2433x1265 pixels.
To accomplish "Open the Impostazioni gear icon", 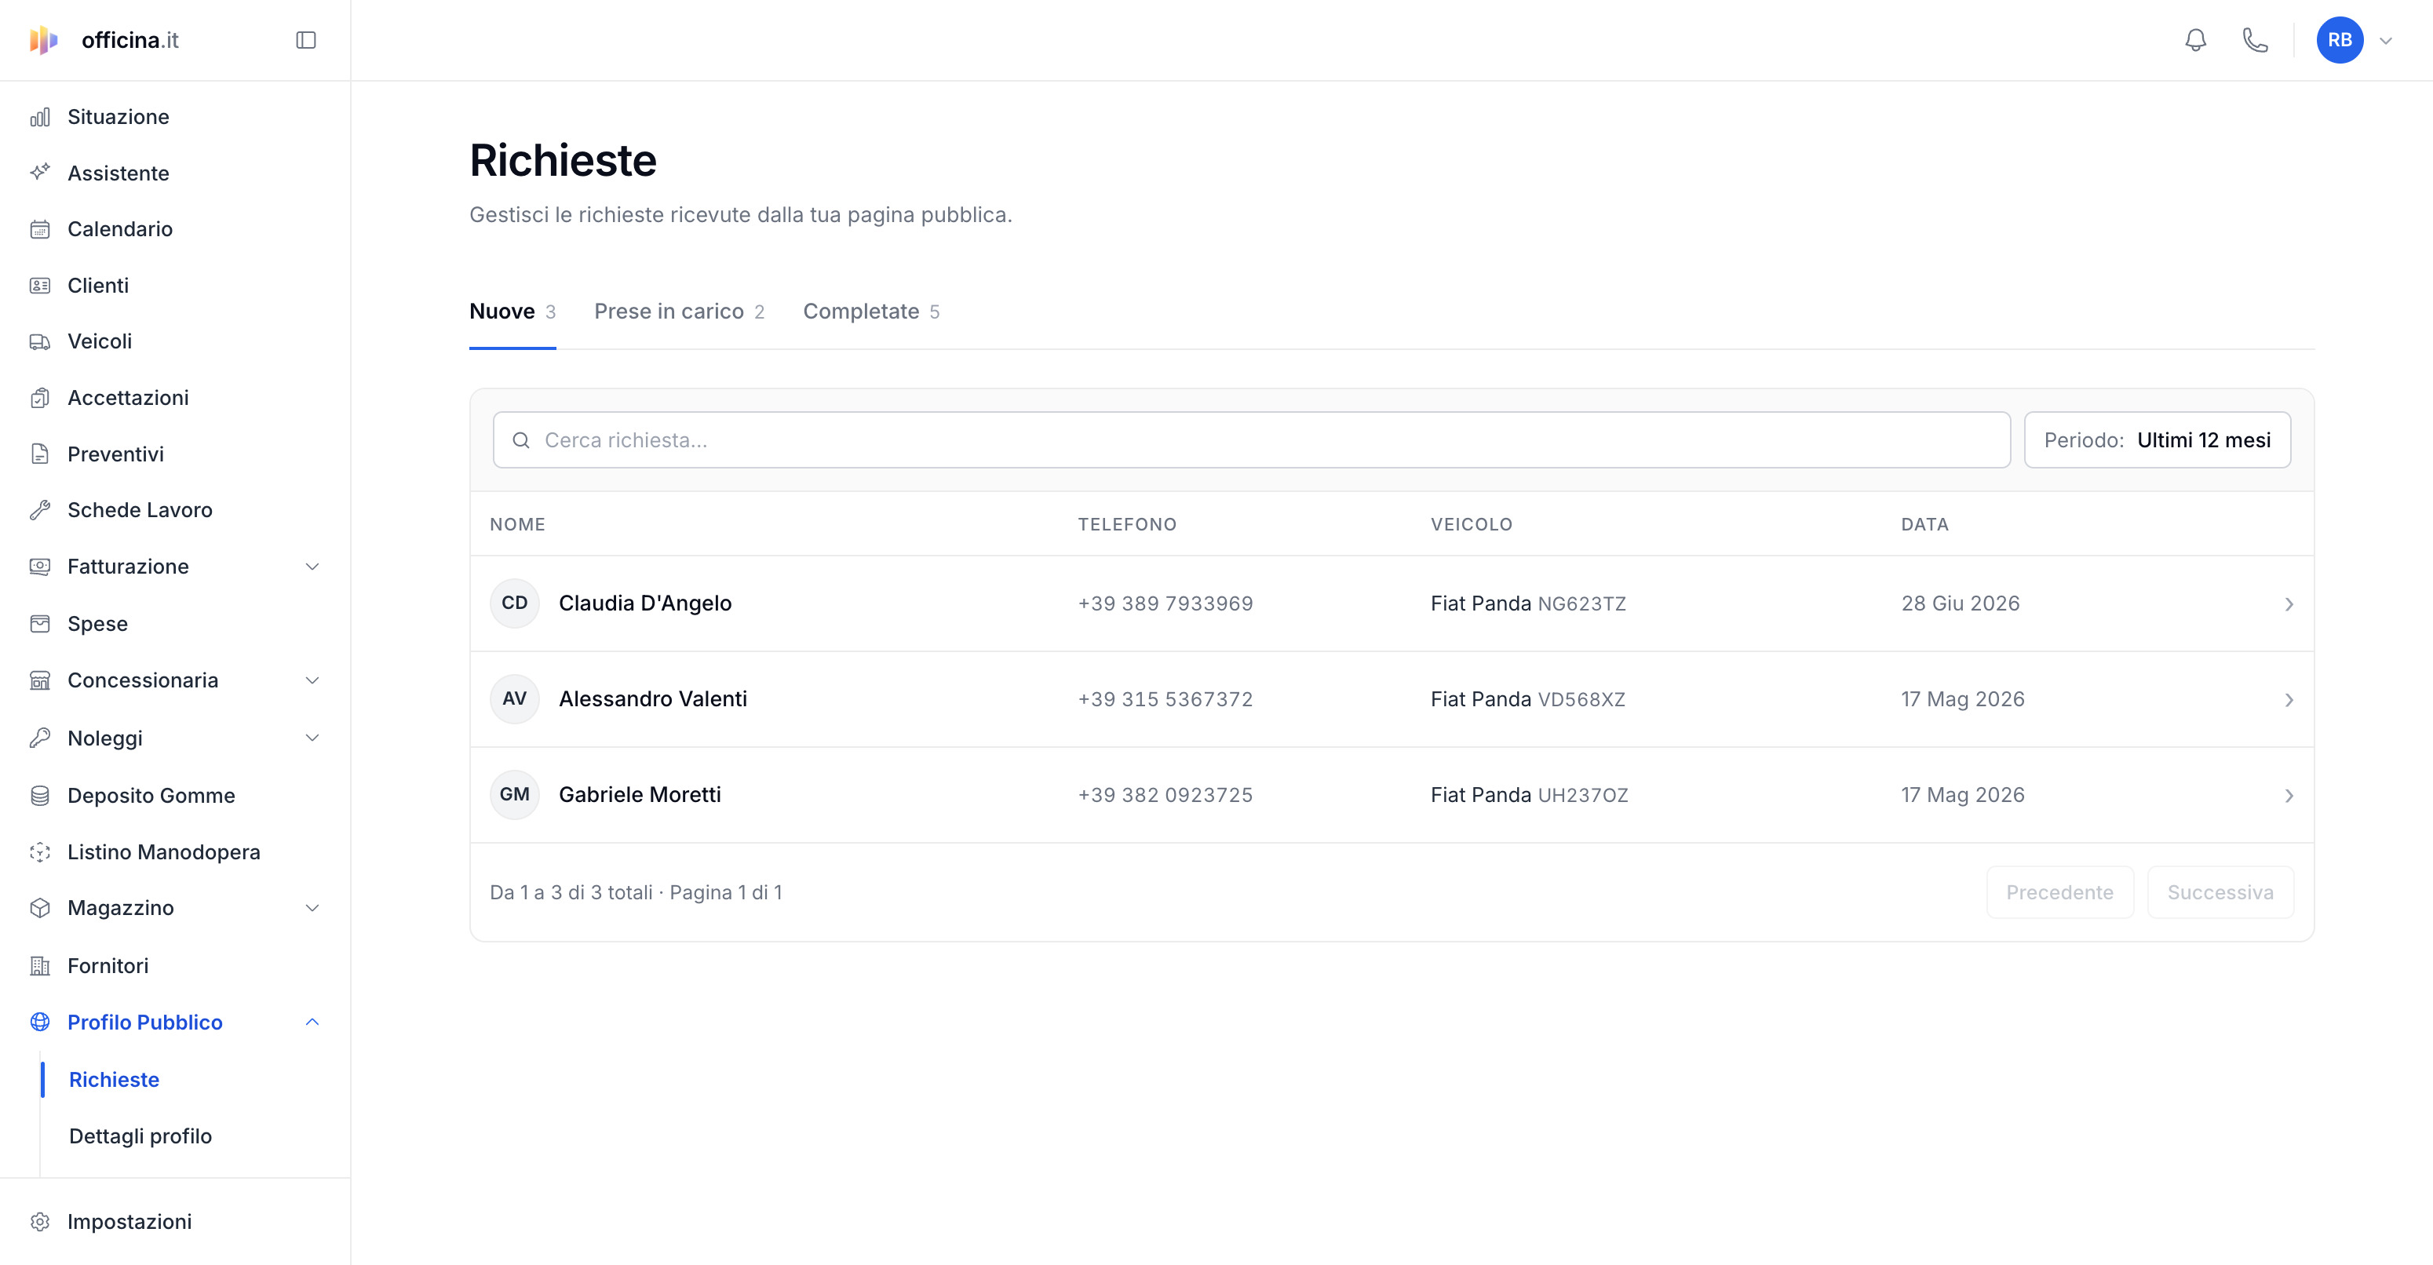I will pos(40,1222).
